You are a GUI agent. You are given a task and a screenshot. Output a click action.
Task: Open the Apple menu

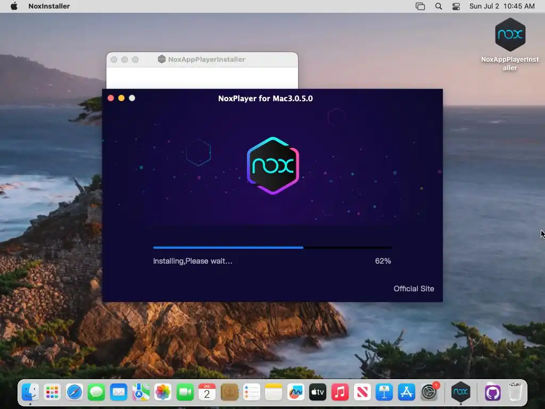click(x=14, y=6)
